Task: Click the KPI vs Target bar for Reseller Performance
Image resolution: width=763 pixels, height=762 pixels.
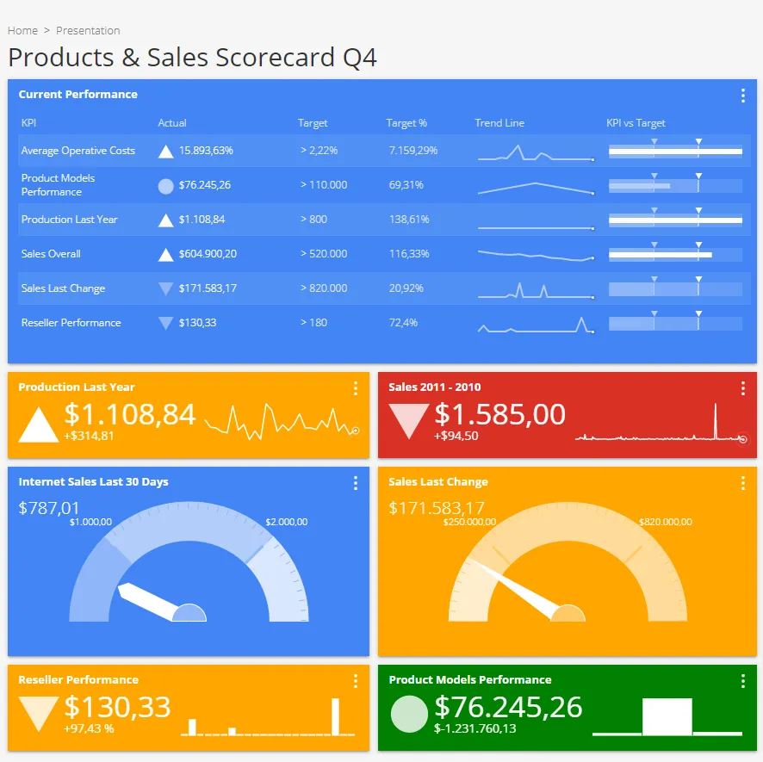Action: [675, 324]
